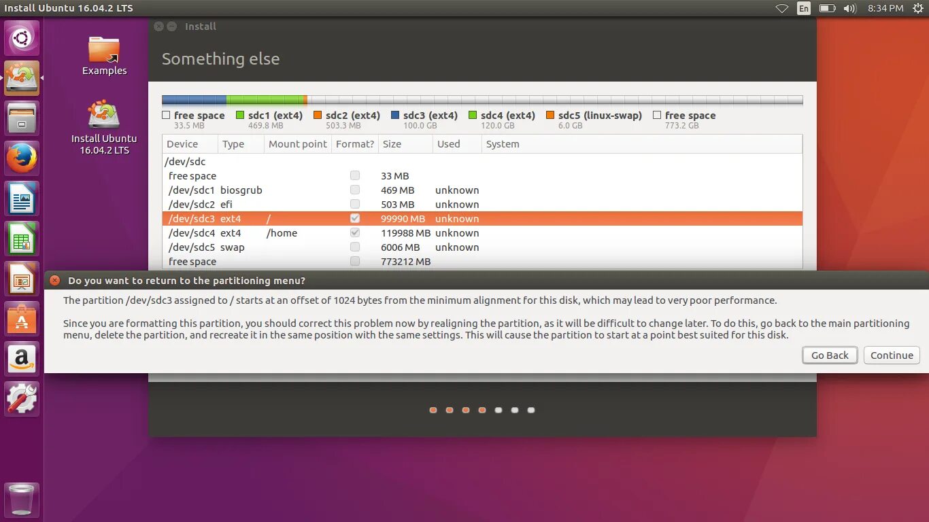Click the "99990 MB" size value
Screen dimensions: 929x522
click(x=403, y=218)
